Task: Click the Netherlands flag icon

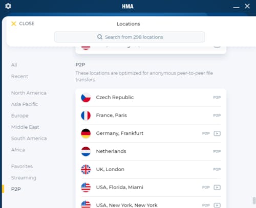Action: pyautogui.click(x=86, y=151)
